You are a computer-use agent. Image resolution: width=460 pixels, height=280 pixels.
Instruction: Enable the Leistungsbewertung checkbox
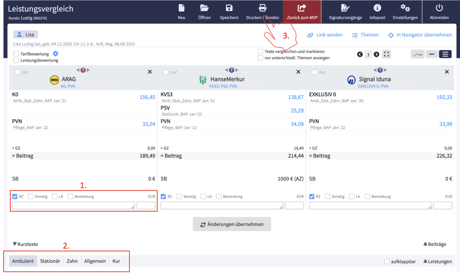(x=17, y=60)
